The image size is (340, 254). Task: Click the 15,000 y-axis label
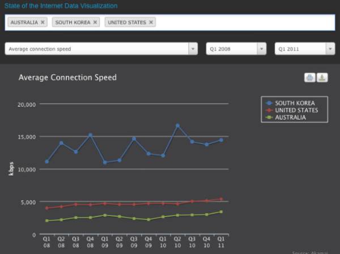pyautogui.click(x=27, y=137)
